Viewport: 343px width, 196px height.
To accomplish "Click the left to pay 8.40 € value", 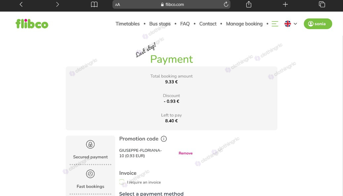I will point(171,121).
